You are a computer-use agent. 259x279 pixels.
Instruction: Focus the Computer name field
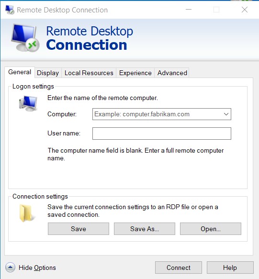pos(162,114)
